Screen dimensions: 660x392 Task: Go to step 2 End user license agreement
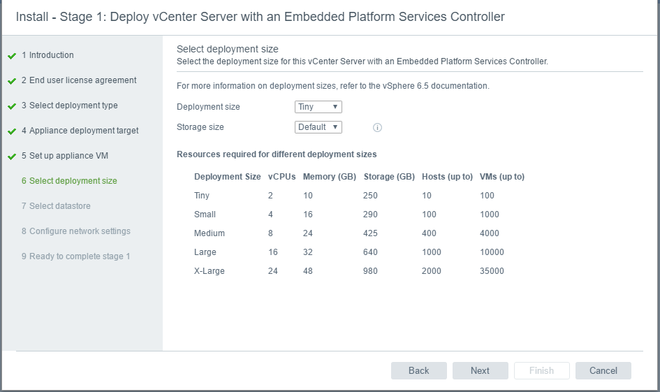point(79,80)
